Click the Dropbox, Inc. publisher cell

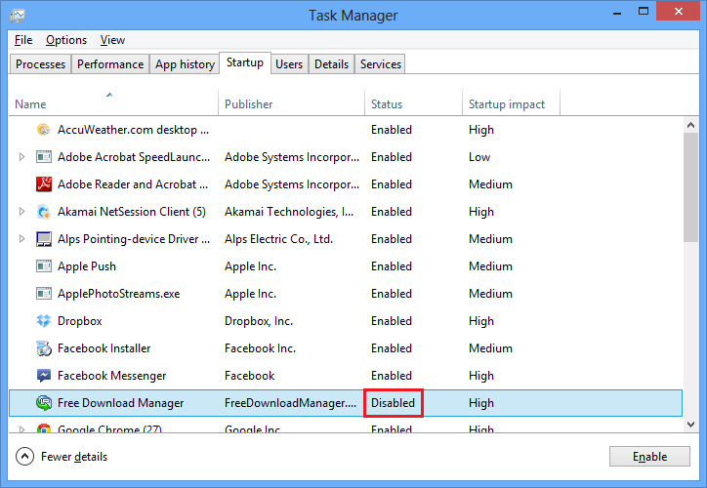tap(259, 321)
